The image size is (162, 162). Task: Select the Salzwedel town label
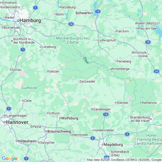click(87, 81)
